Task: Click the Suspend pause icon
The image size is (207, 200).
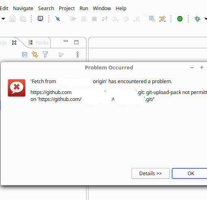Action: pyautogui.click(x=84, y=19)
